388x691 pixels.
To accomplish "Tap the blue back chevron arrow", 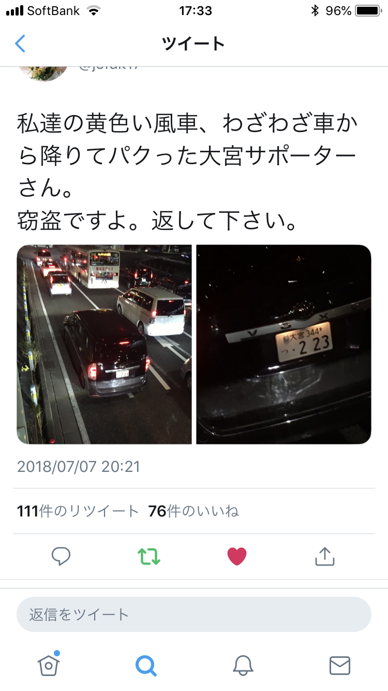I will click(x=20, y=44).
